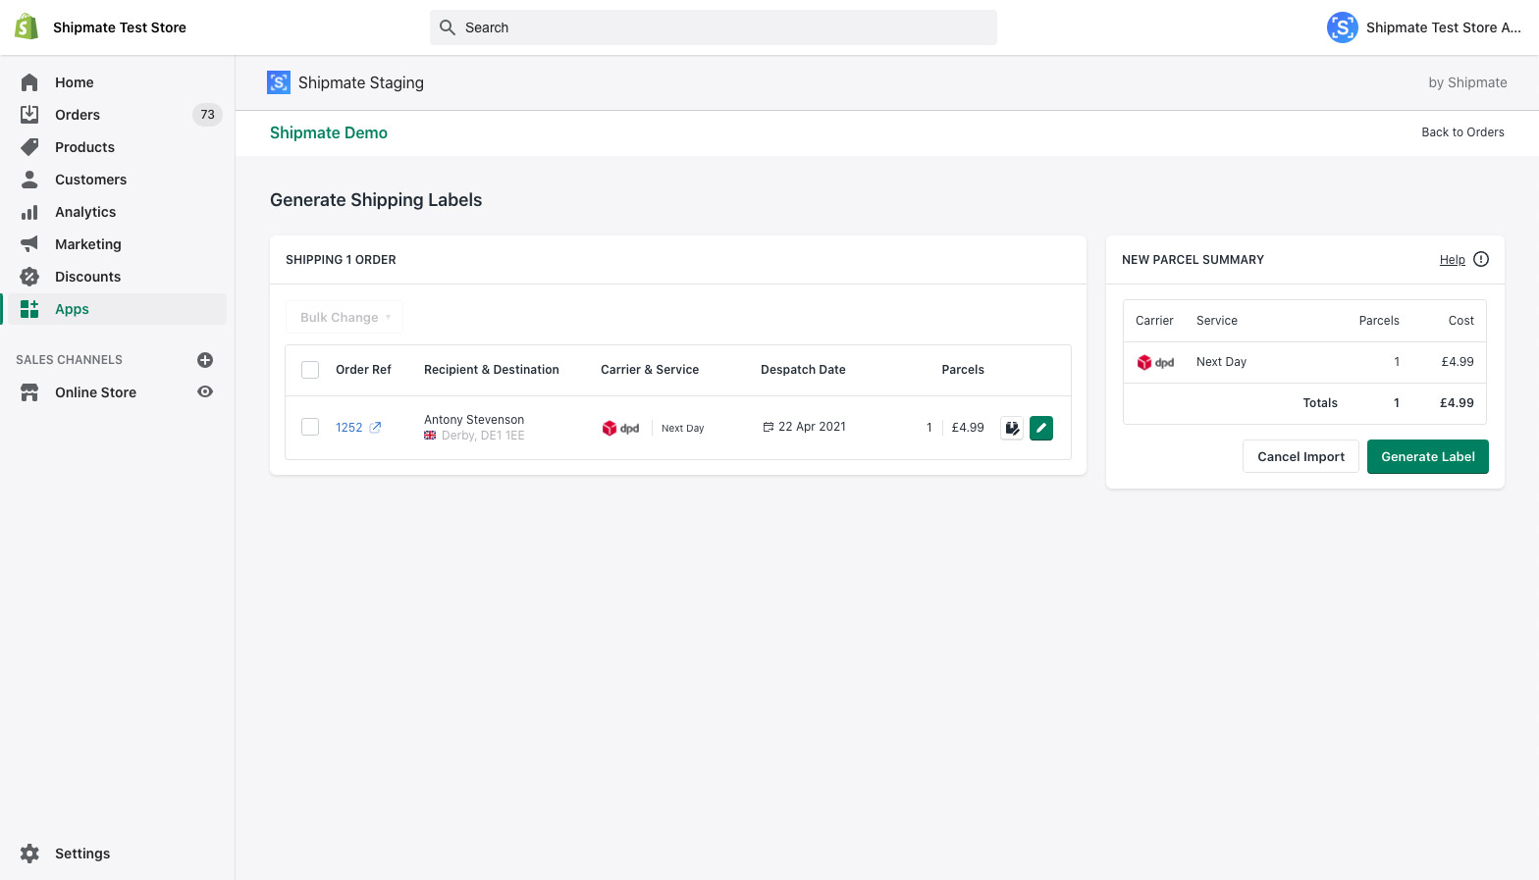The width and height of the screenshot is (1539, 880).
Task: Open Marketing section
Action: click(88, 244)
